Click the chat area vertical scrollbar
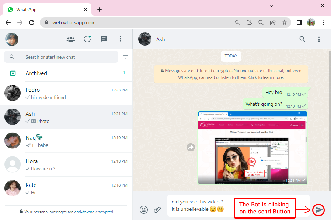The width and height of the screenshot is (331, 220). coord(330,121)
